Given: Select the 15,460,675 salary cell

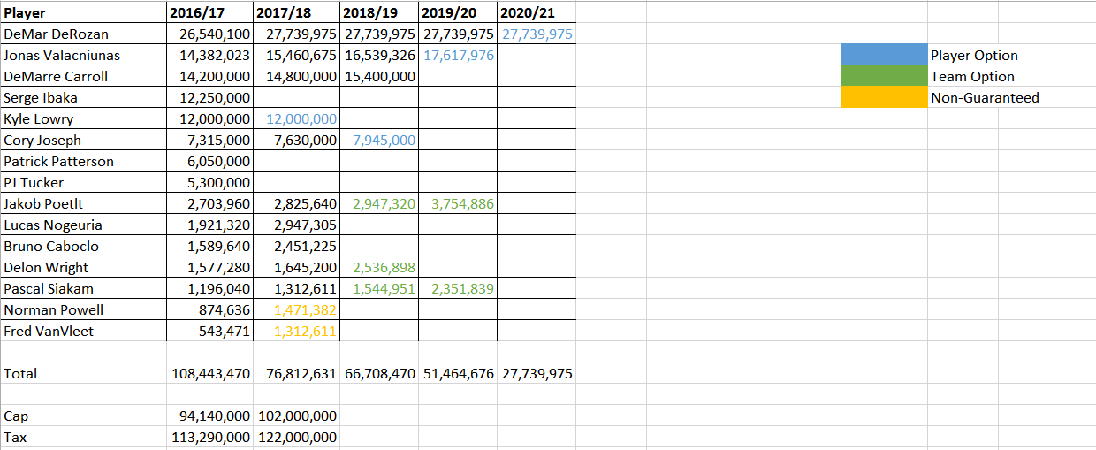Looking at the screenshot, I should click(x=296, y=55).
